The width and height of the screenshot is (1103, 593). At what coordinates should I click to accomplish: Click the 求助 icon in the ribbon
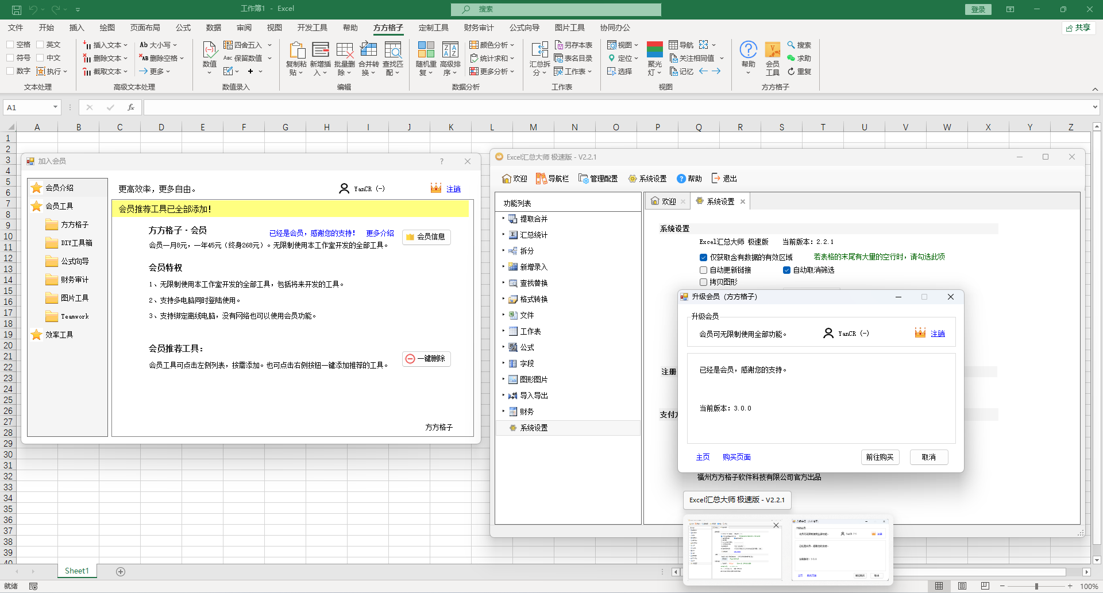point(791,58)
